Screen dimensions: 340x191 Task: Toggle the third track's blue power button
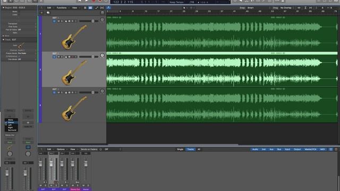point(54,92)
